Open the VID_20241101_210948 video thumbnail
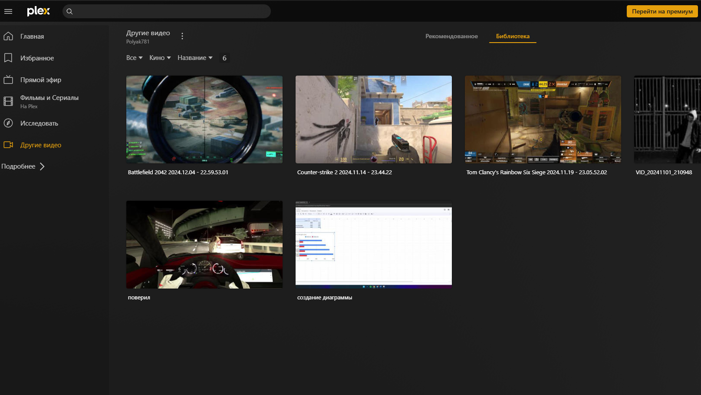The image size is (701, 395). tap(668, 119)
